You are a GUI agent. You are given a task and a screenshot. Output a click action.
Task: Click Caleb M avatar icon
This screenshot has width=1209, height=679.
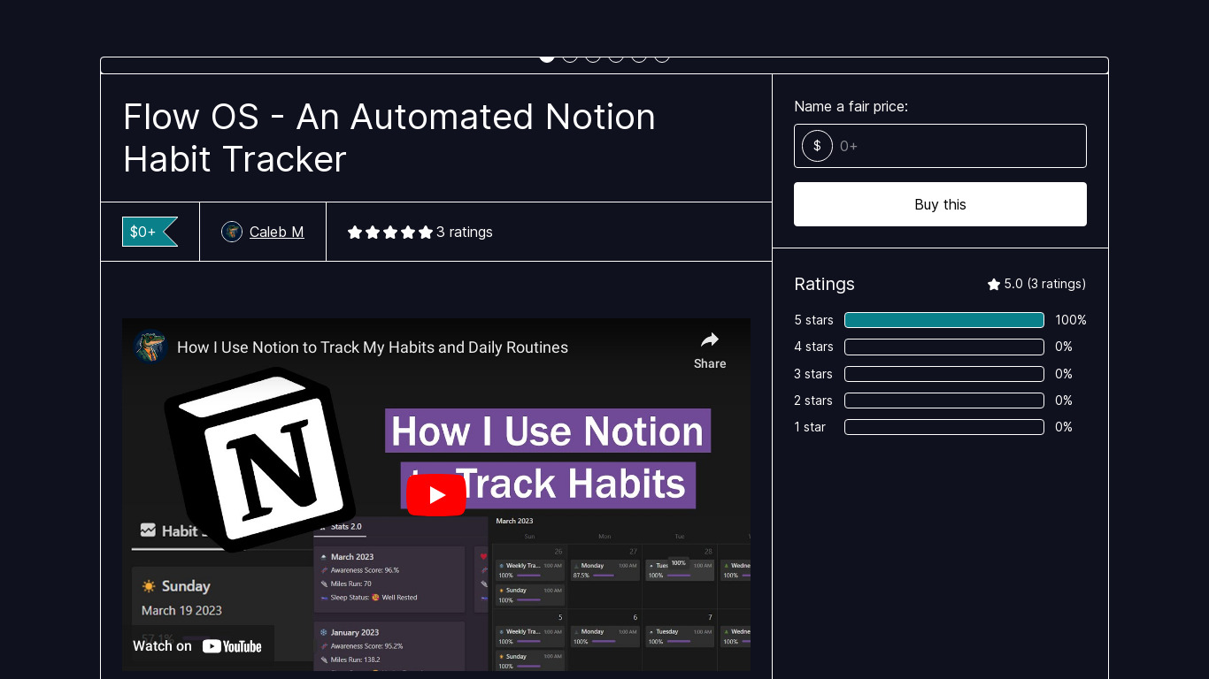click(232, 232)
